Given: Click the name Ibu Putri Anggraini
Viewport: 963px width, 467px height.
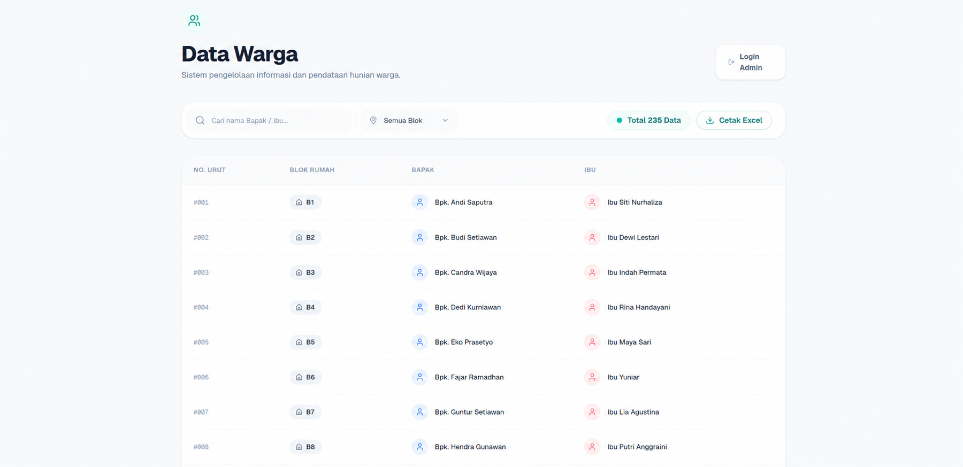Looking at the screenshot, I should point(637,447).
